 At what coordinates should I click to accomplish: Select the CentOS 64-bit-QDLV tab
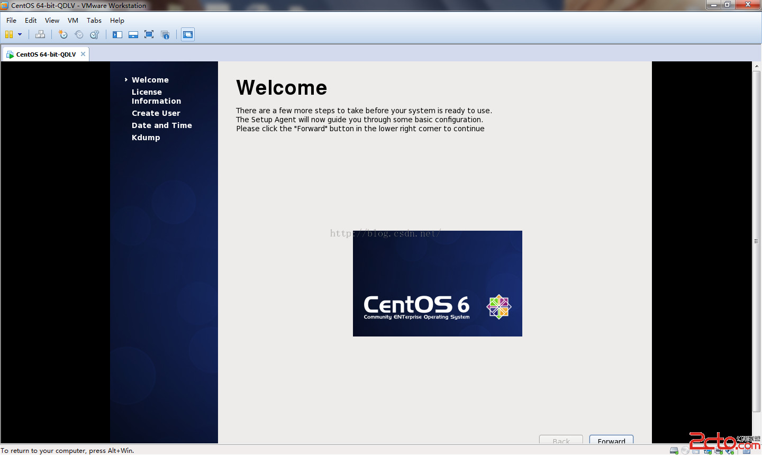[46, 54]
